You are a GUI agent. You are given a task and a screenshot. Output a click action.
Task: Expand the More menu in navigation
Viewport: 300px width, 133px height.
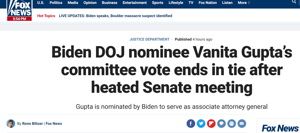coord(244,3)
